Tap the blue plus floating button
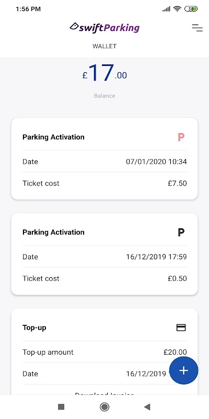The width and height of the screenshot is (209, 419). tap(184, 370)
